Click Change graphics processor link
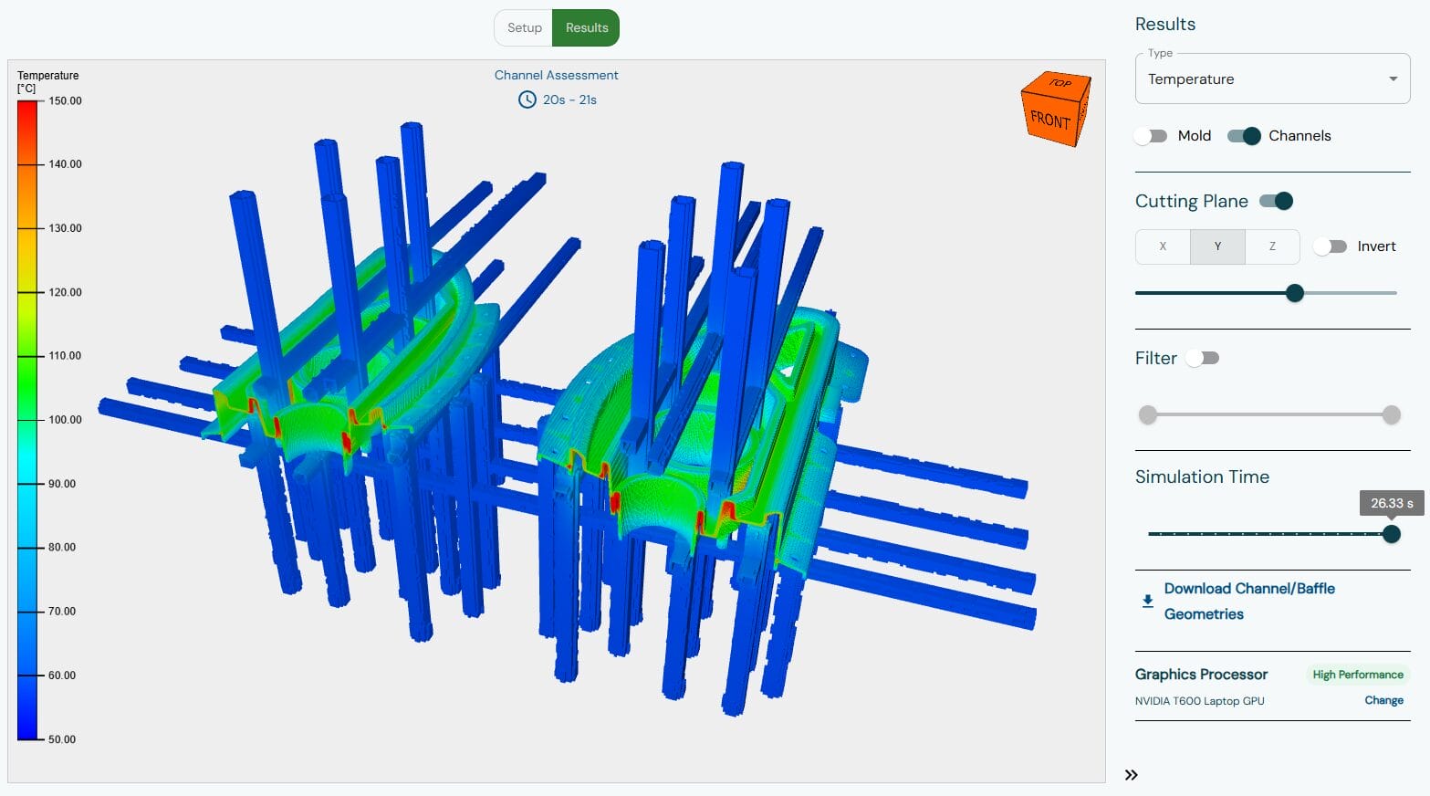This screenshot has width=1430, height=796. 1383,700
